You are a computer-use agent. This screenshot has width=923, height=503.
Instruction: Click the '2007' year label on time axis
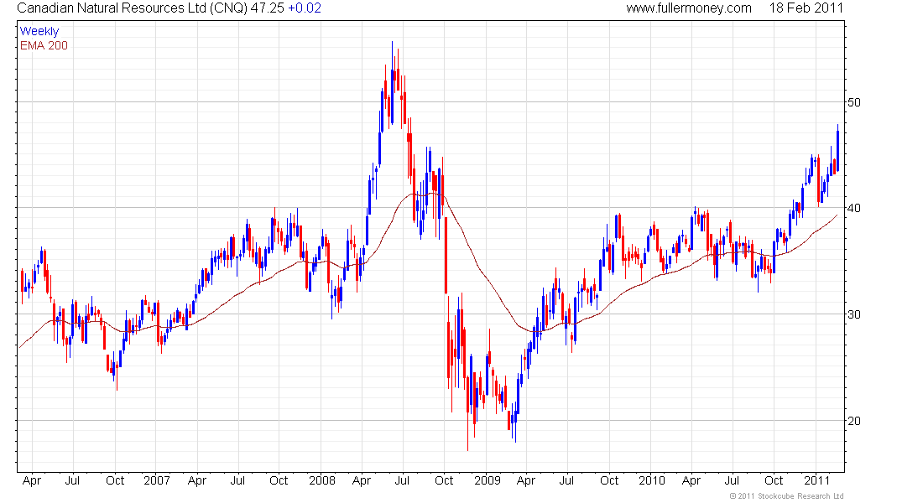157,480
